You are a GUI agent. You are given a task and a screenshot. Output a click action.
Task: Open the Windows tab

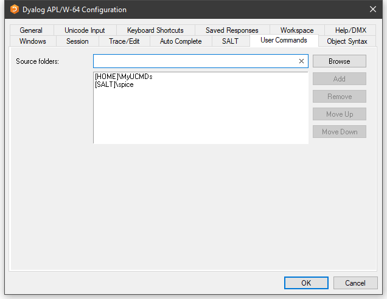pyautogui.click(x=33, y=41)
